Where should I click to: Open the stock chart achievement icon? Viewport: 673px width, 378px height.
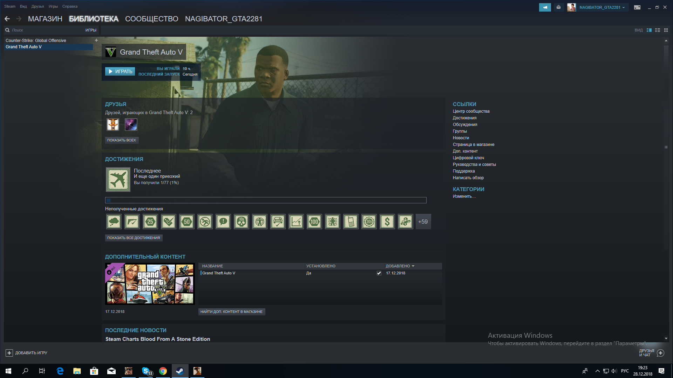tap(296, 222)
